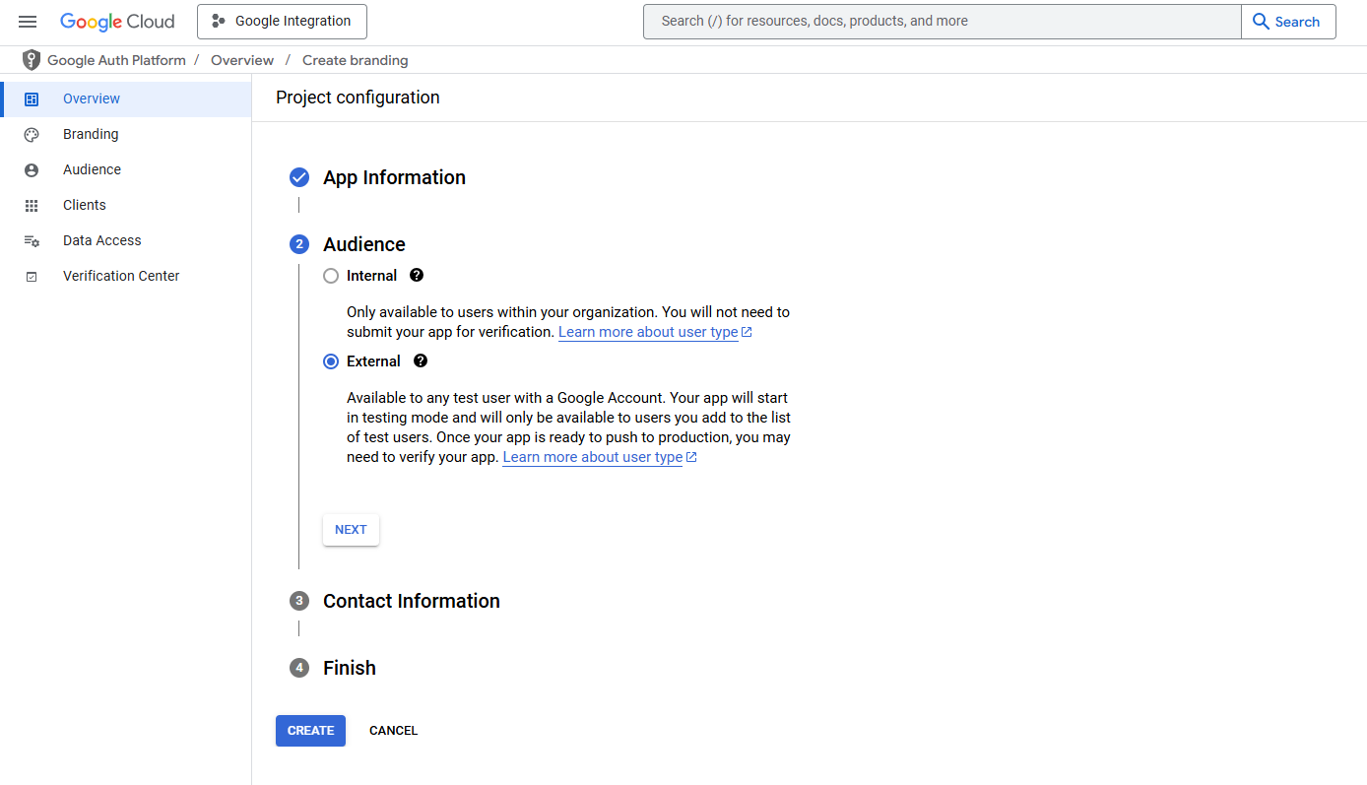The width and height of the screenshot is (1367, 785).
Task: Click the Google Cloud logo
Action: (x=117, y=22)
